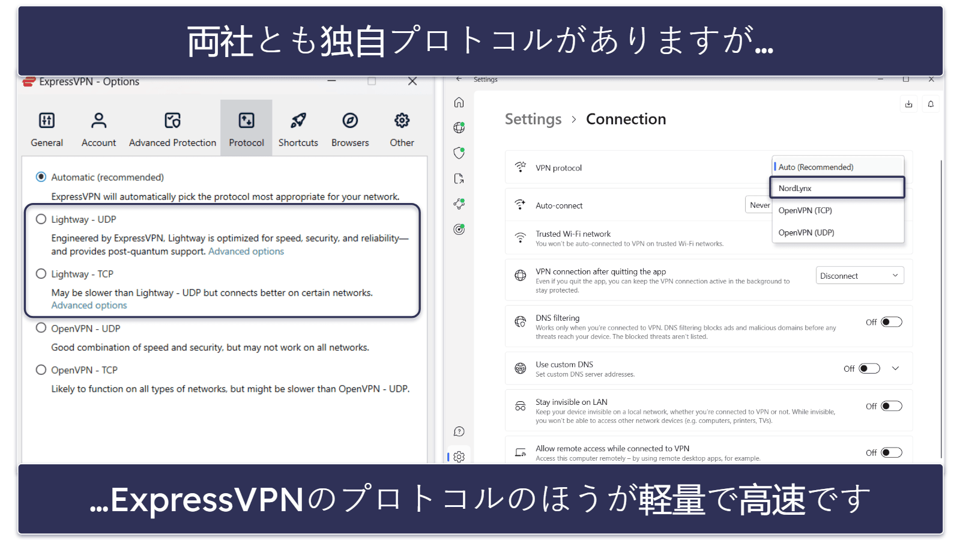Open the target radar sidebar icon
Viewport: 960px width, 540px height.
pos(459,229)
